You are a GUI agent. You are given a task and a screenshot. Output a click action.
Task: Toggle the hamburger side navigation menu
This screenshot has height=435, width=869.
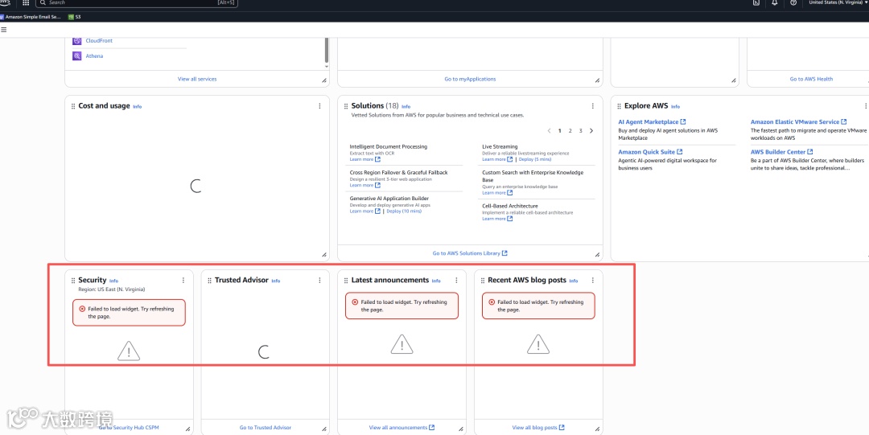pos(4,30)
